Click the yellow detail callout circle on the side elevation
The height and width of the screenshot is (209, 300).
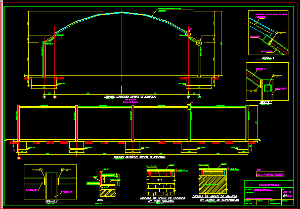[189, 107]
